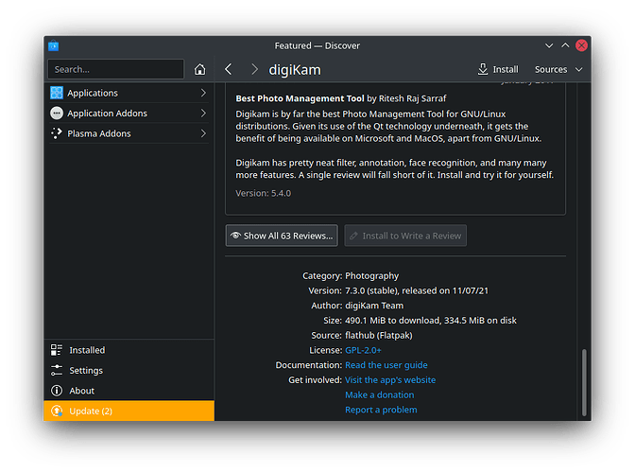Install digiKam from the toolbar
635x473 pixels.
(x=498, y=69)
